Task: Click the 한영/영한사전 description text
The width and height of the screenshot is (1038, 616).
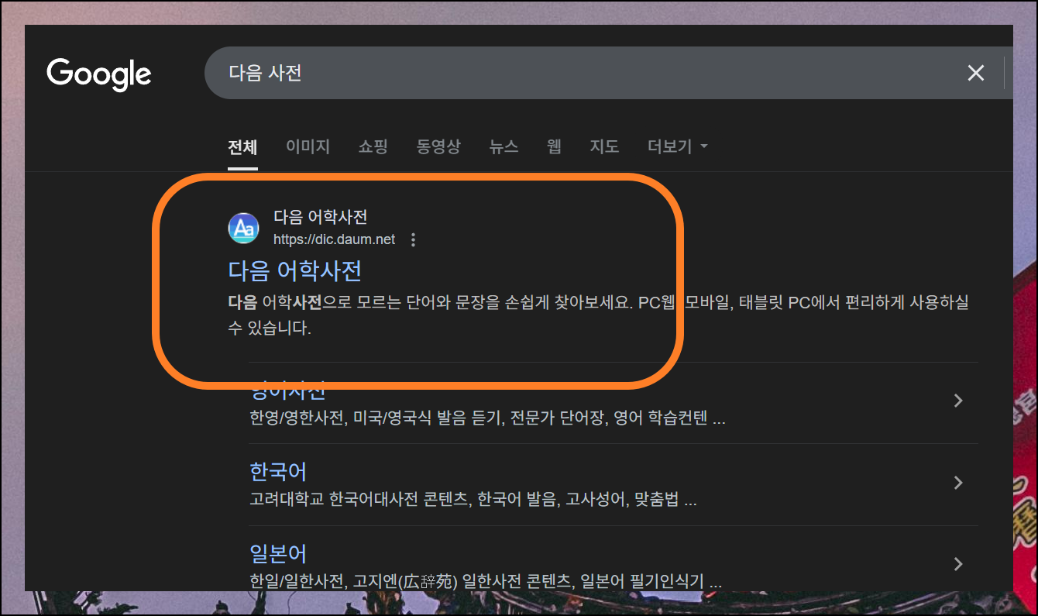Action: click(x=487, y=419)
